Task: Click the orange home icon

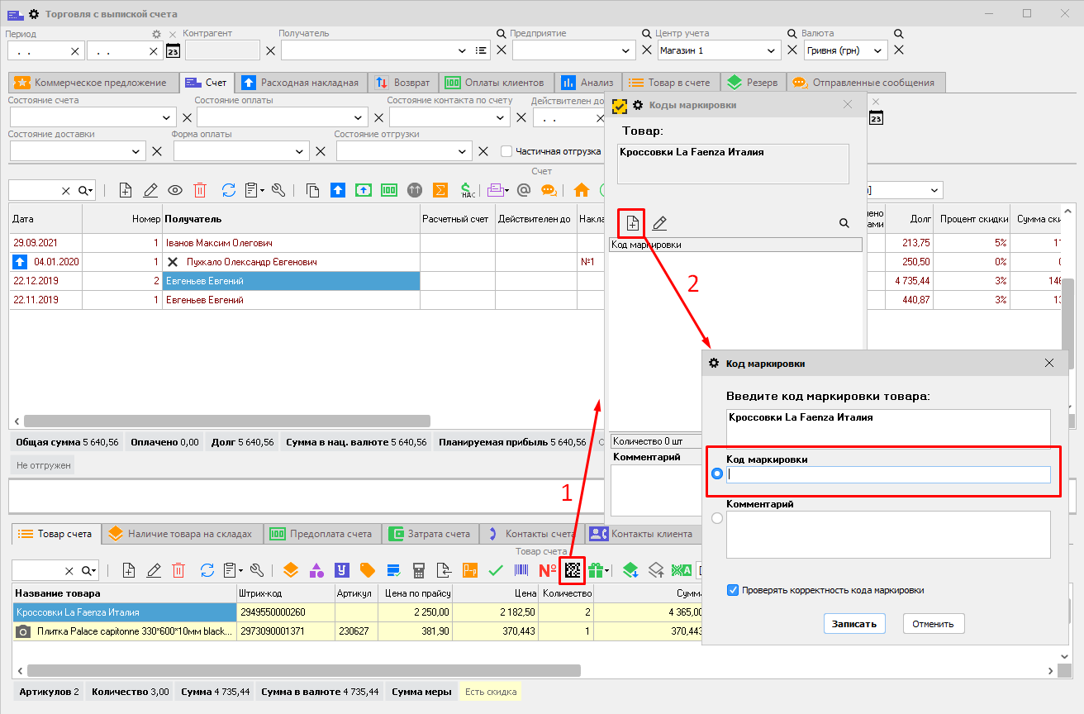Action: pyautogui.click(x=581, y=190)
